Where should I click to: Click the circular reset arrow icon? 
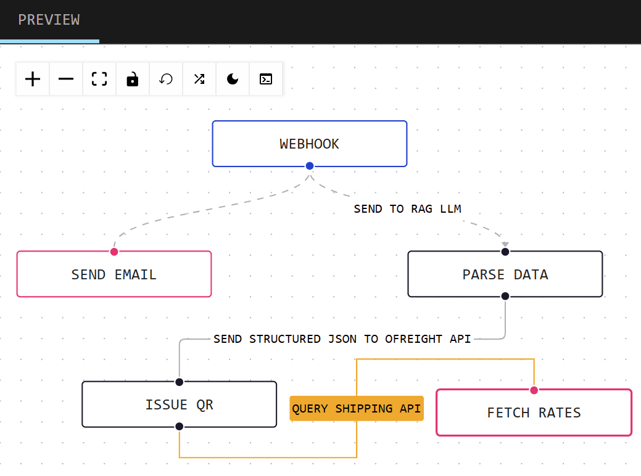tap(166, 79)
